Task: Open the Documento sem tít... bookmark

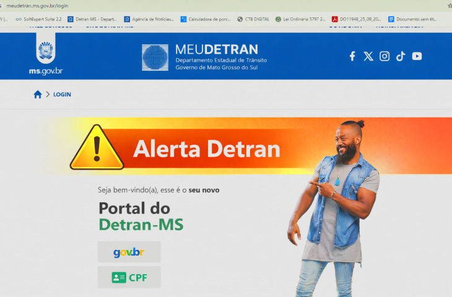Action: (412, 19)
